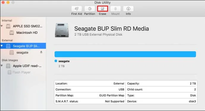Click the APPLE SSD drive icon
The image size is (205, 111).
8,26
